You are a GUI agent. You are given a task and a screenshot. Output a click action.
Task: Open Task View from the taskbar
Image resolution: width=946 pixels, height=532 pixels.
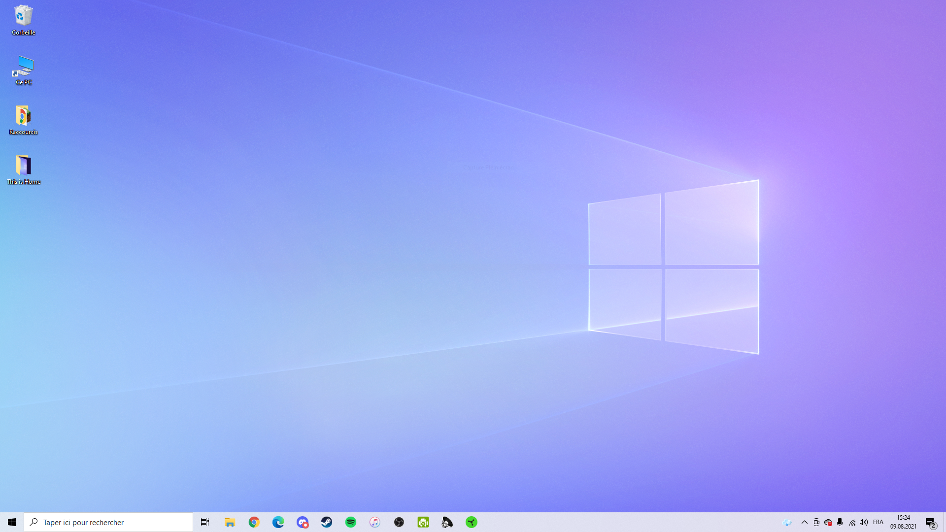[x=205, y=522]
